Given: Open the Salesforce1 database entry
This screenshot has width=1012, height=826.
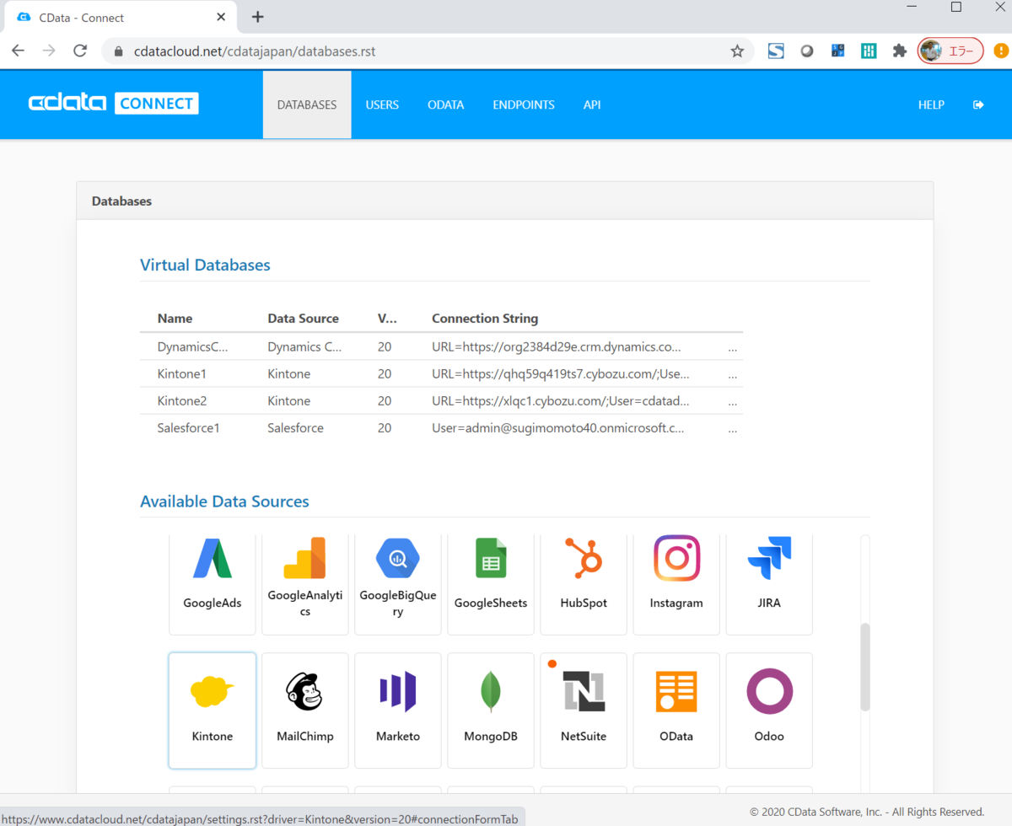Looking at the screenshot, I should coord(189,427).
